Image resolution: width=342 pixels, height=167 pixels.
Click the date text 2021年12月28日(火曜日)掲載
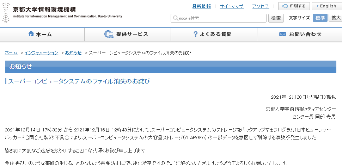click(303, 97)
